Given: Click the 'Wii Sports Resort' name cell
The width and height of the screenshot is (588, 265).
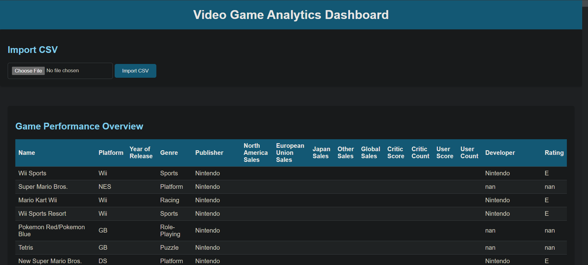Looking at the screenshot, I should (x=42, y=214).
